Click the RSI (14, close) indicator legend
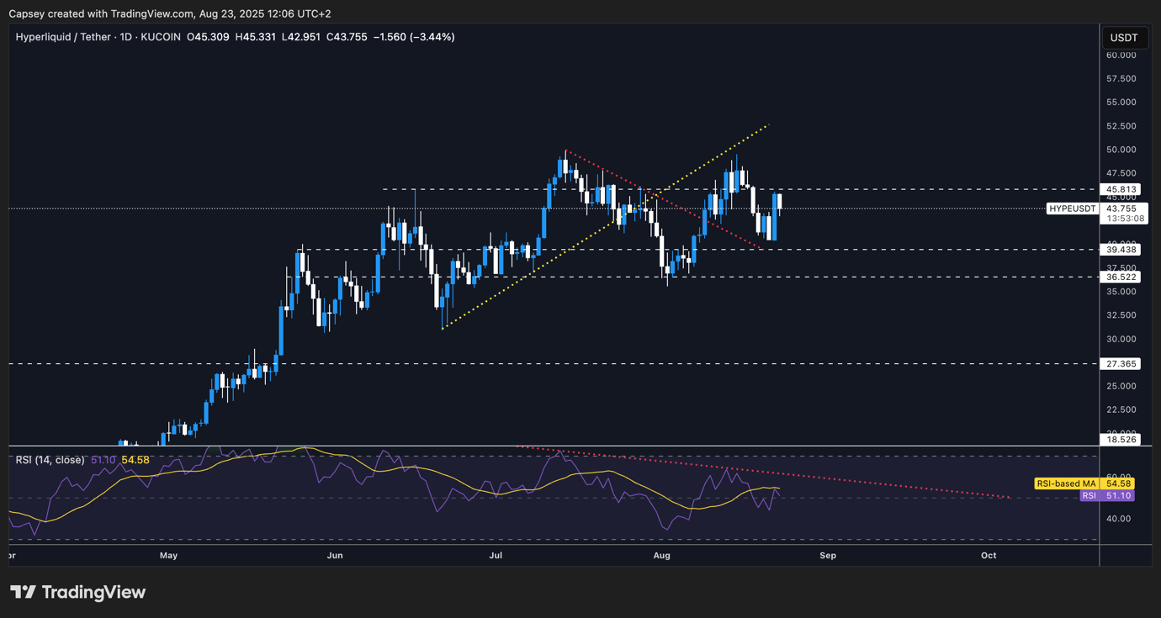1161x618 pixels. click(x=50, y=460)
